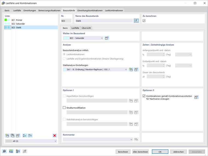
Task: Open the Einwirkungen tab
Action: click(x=30, y=10)
